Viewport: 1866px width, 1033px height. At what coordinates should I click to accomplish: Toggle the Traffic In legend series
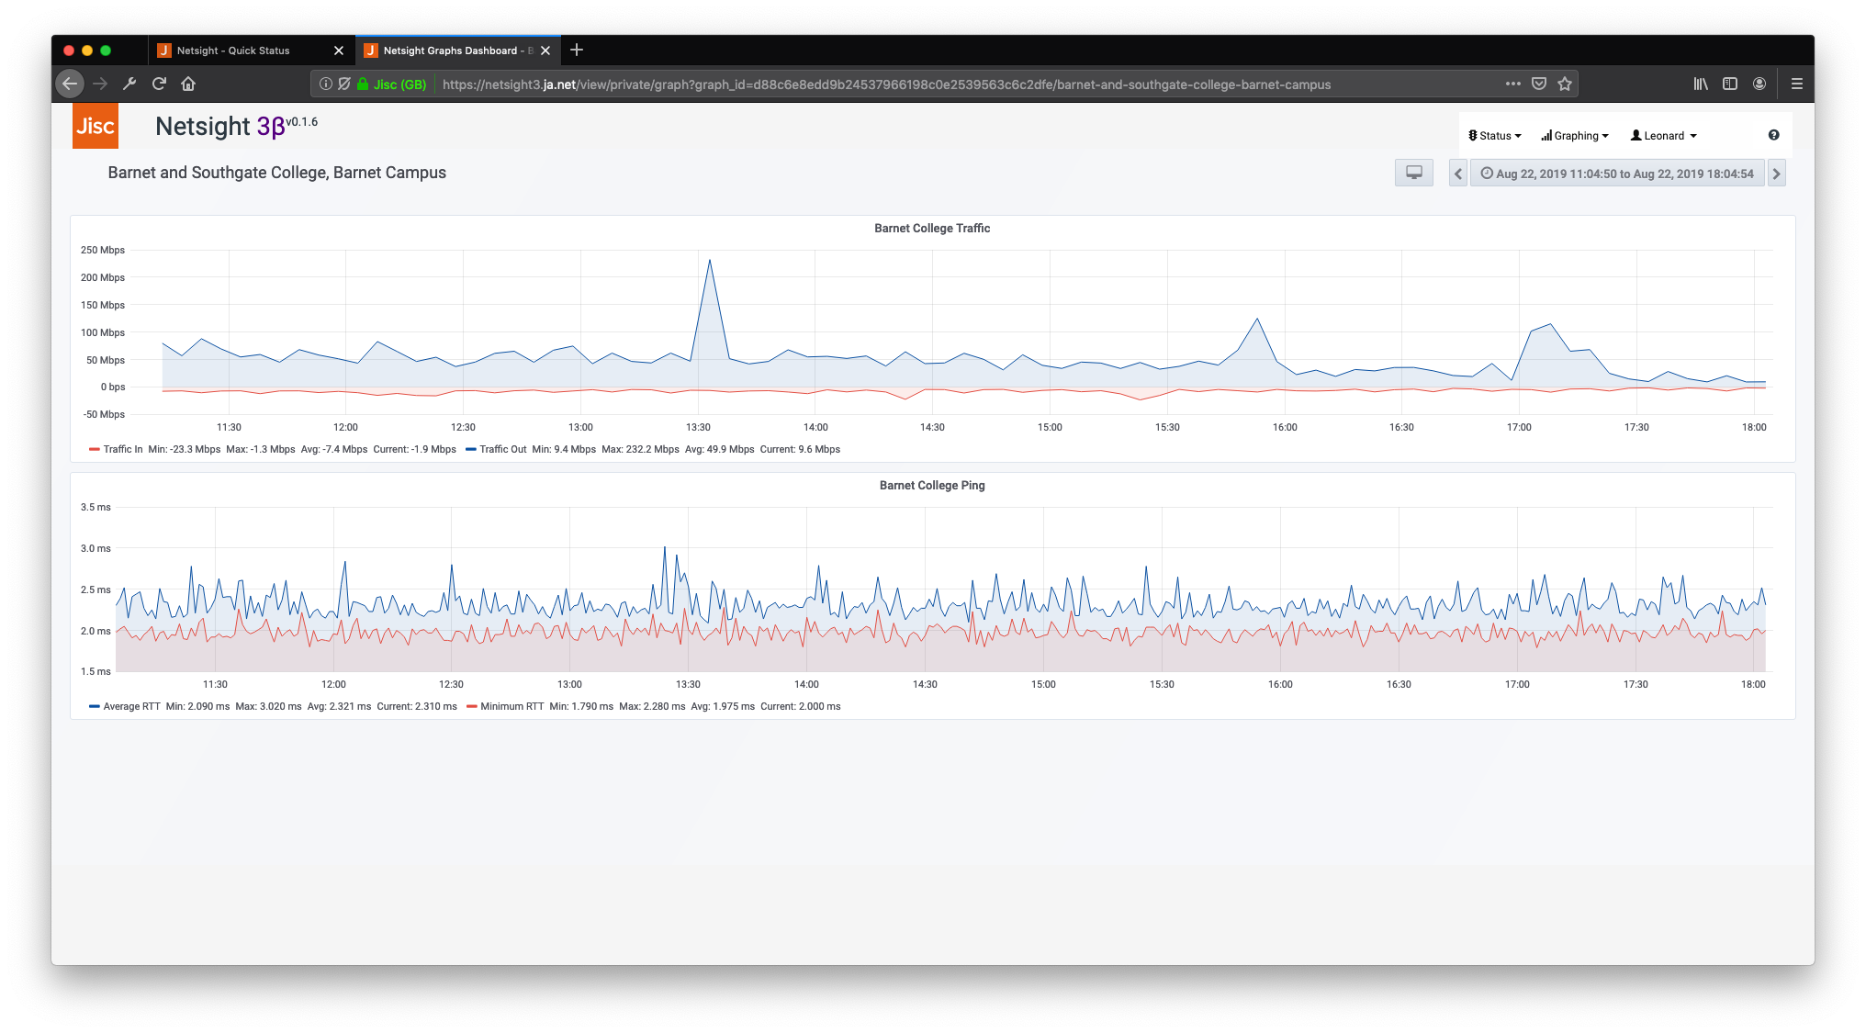[122, 449]
